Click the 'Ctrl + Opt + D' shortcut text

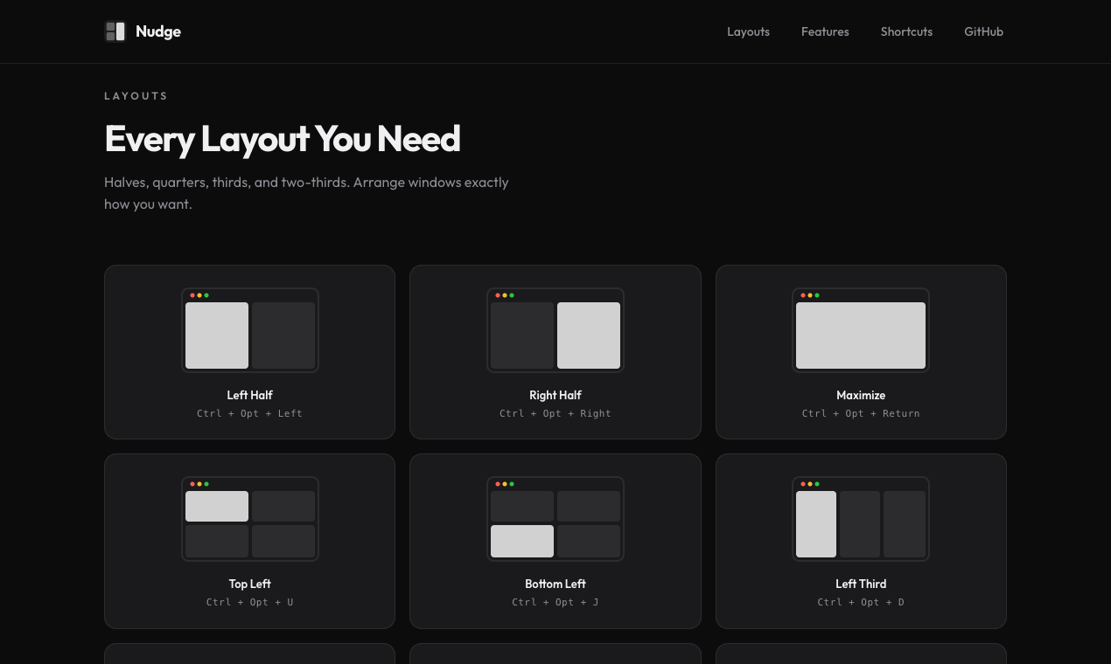point(861,602)
